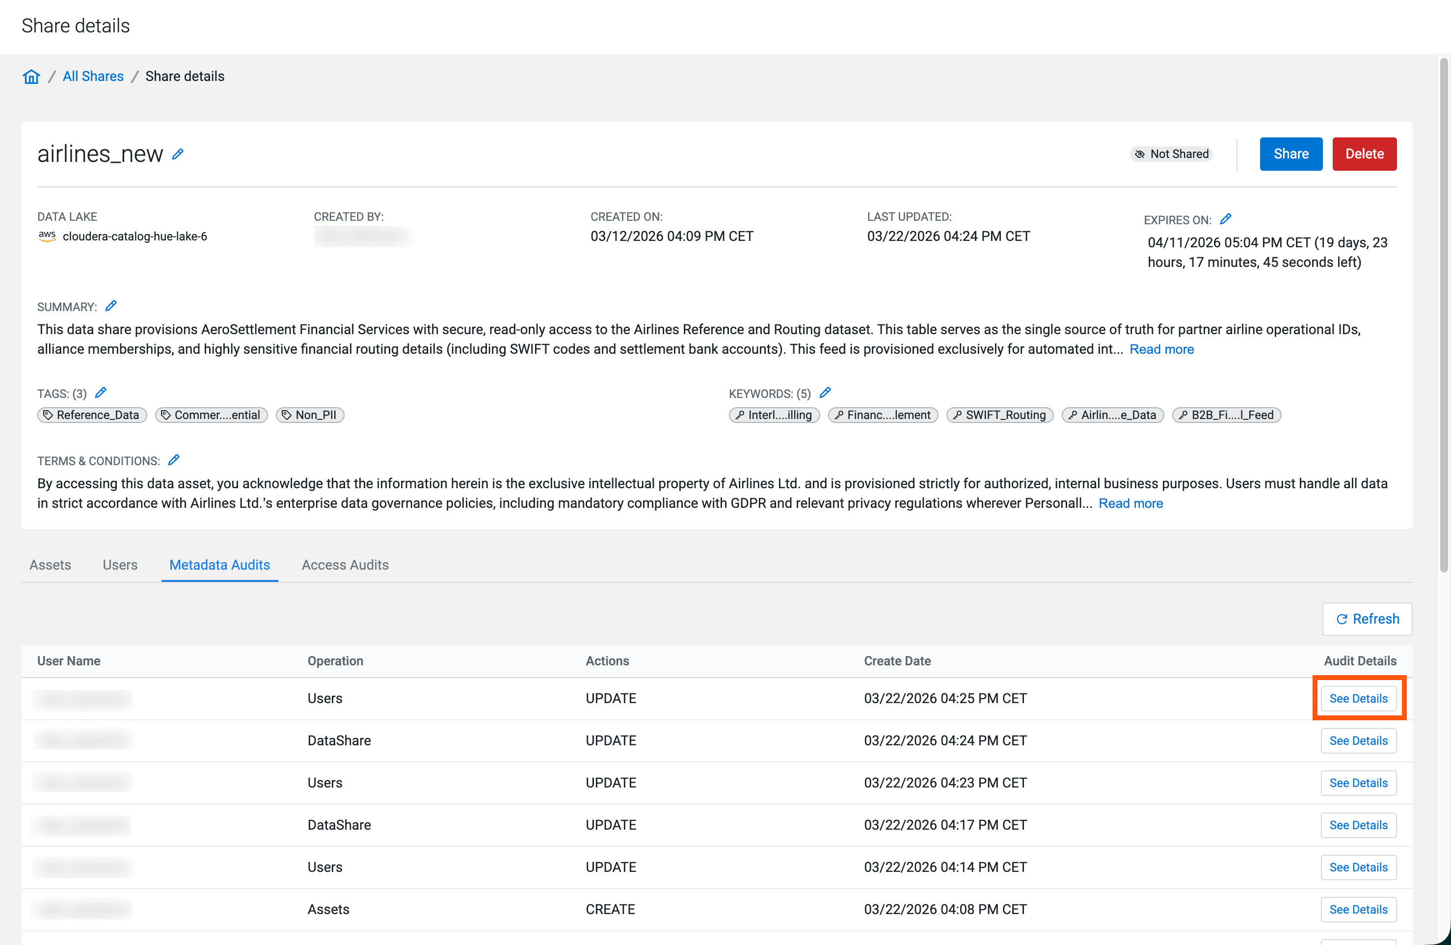Navigate to All Shares breadcrumb link
Viewport: 1451px width, 945px height.
pyautogui.click(x=93, y=77)
